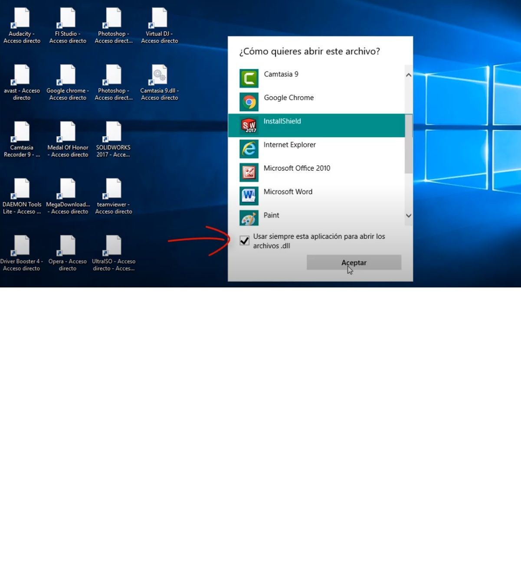The height and width of the screenshot is (584, 521).
Task: Select Photoshop shortcut beside Virtual DJ
Action: [114, 26]
